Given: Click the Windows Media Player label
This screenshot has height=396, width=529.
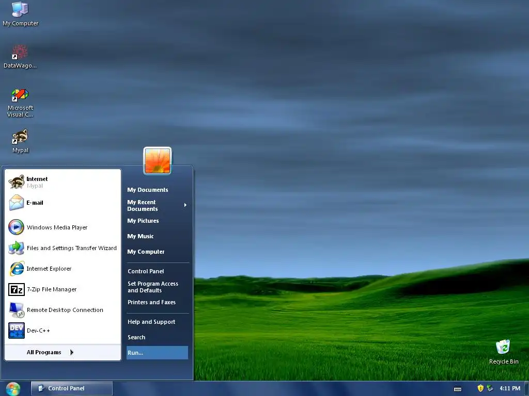Looking at the screenshot, I should coord(57,227).
